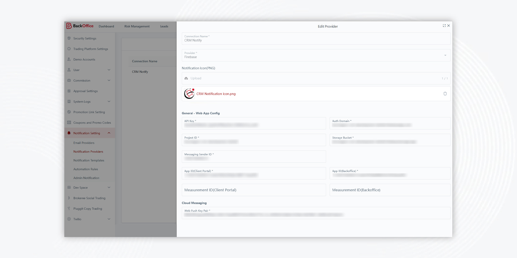Click the upload cloud icon
Screen dimensions: 517x258
tap(186, 78)
